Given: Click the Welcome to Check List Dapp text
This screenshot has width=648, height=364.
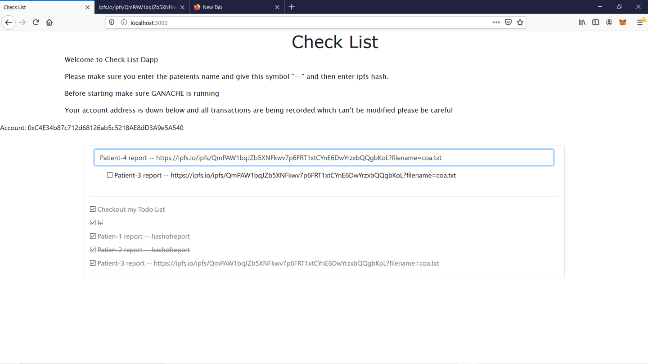Looking at the screenshot, I should [111, 60].
